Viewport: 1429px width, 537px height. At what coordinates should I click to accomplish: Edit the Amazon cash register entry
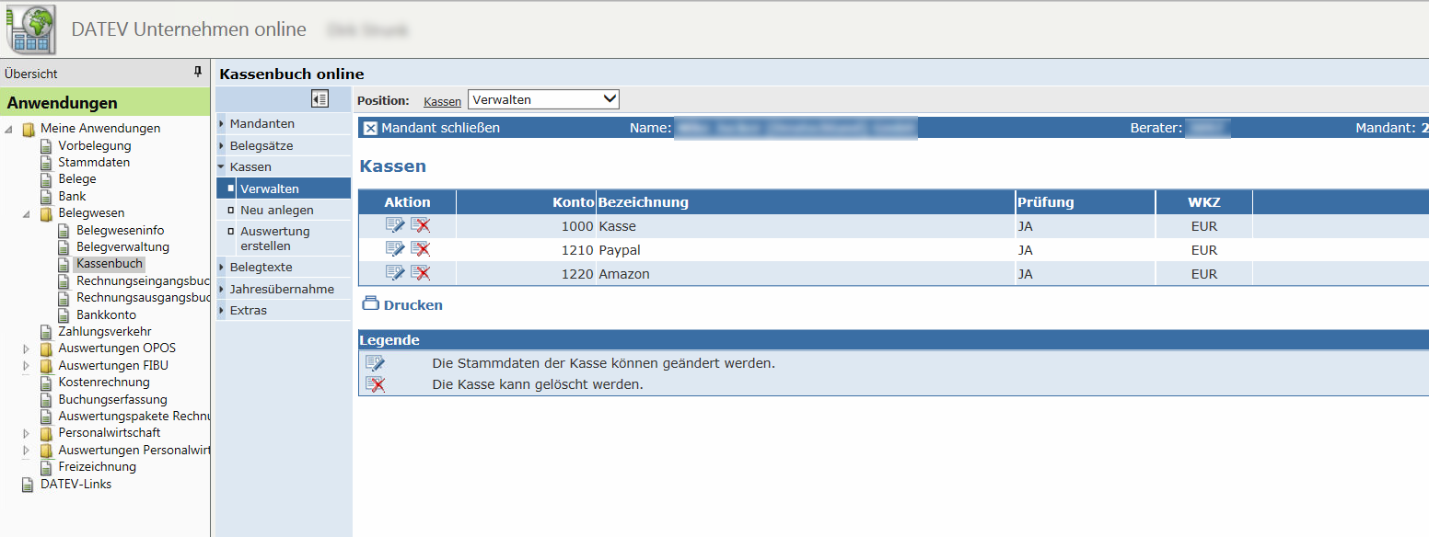395,273
